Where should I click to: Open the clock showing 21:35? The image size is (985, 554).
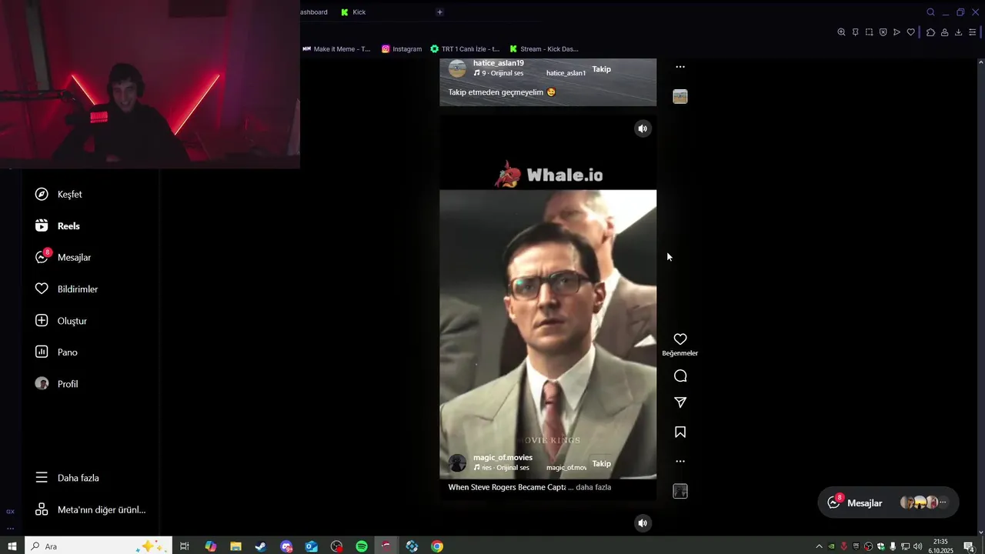940,546
